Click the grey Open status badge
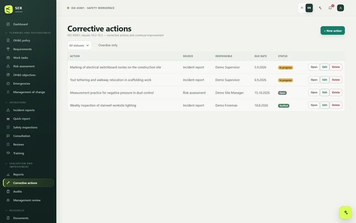 (282, 93)
